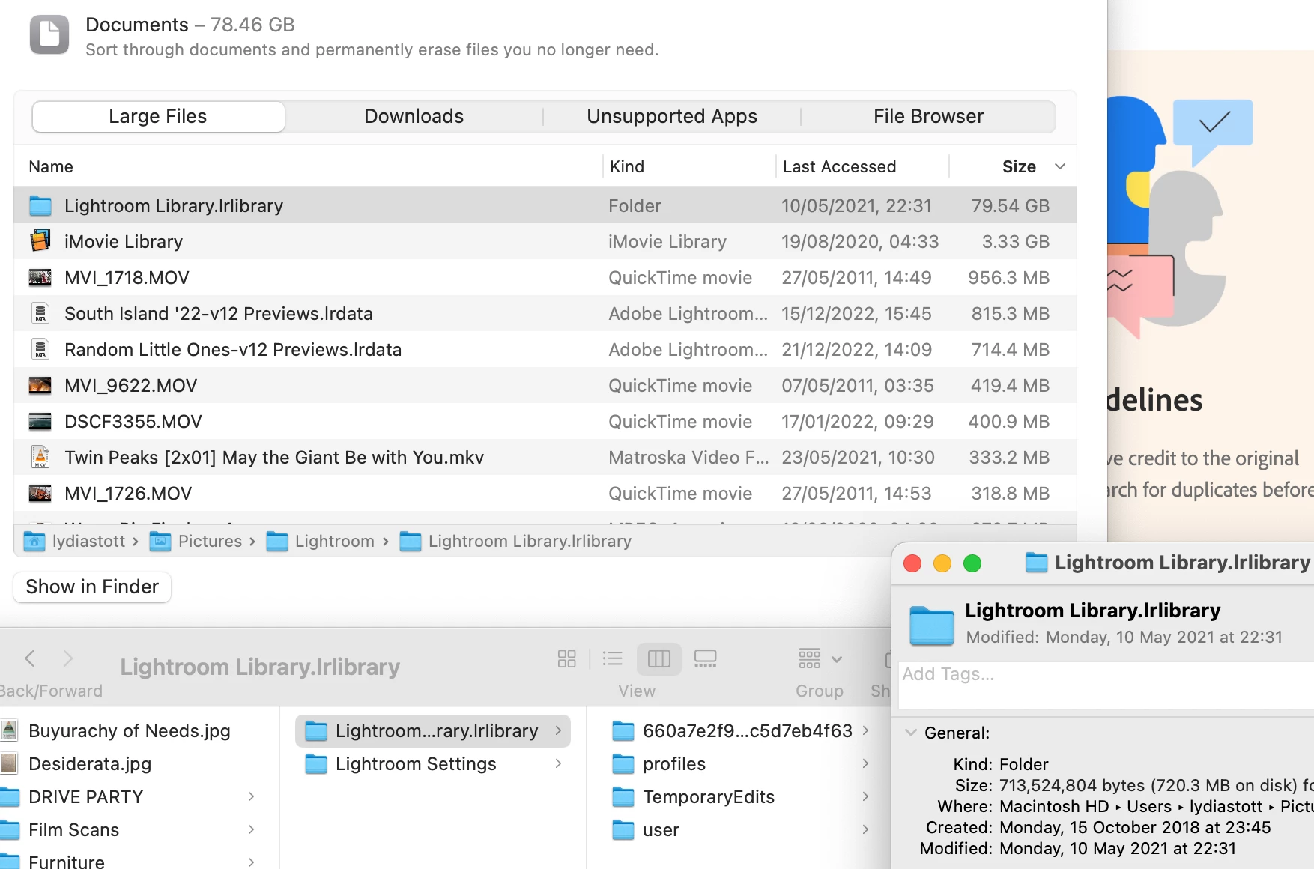
Task: Click the Lightroom folder in path bar
Action: (321, 541)
